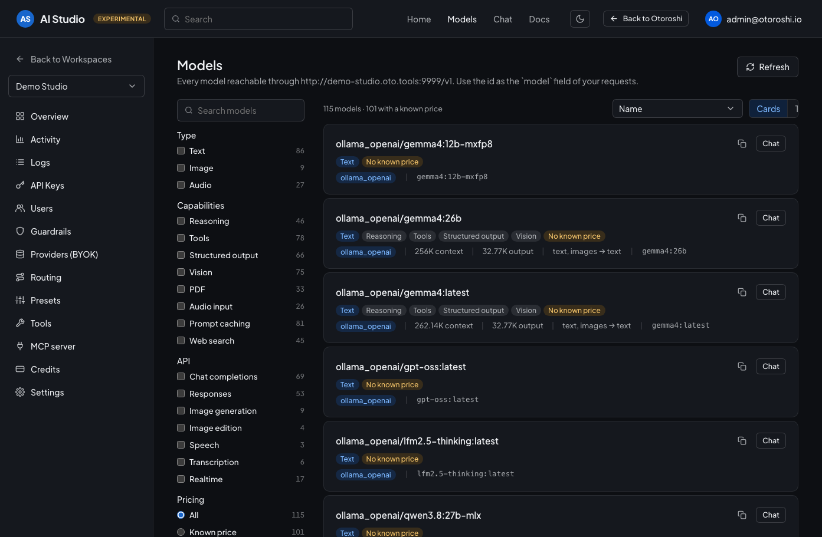Open Chat for gpt-oss:latest
This screenshot has height=537, width=822.
[771, 366]
